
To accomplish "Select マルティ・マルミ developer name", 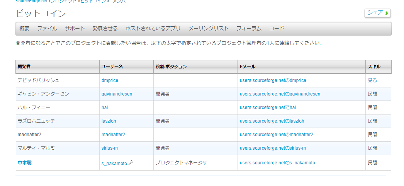I will [x=36, y=148].
